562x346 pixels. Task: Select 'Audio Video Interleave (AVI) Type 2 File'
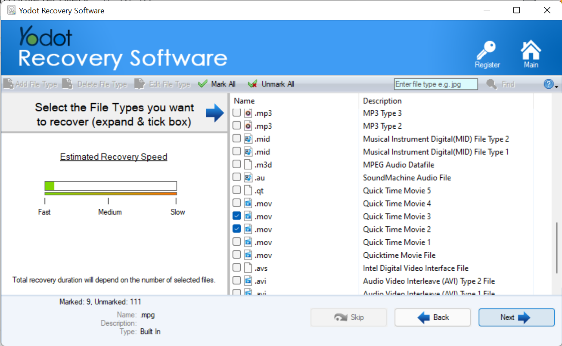(x=429, y=281)
